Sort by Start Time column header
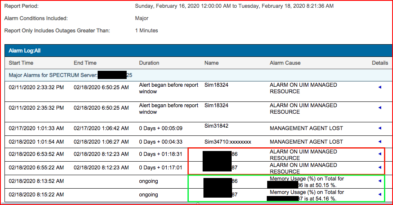The width and height of the screenshot is (393, 205). [21, 63]
